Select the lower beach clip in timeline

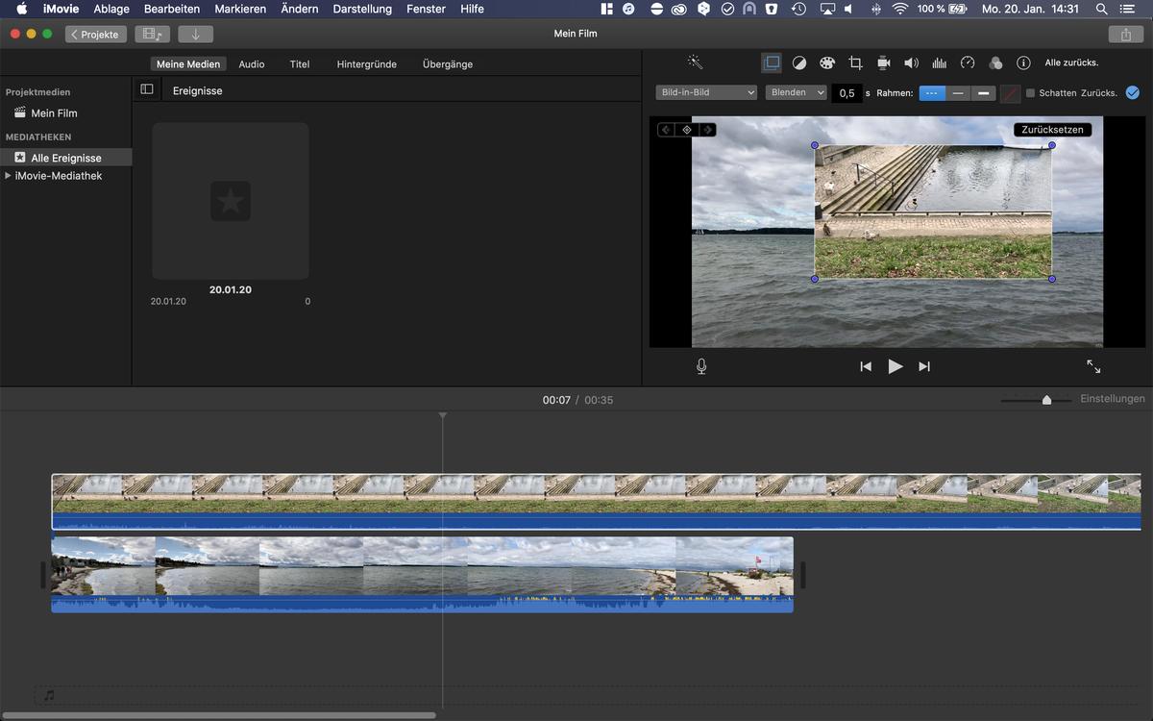pos(422,574)
